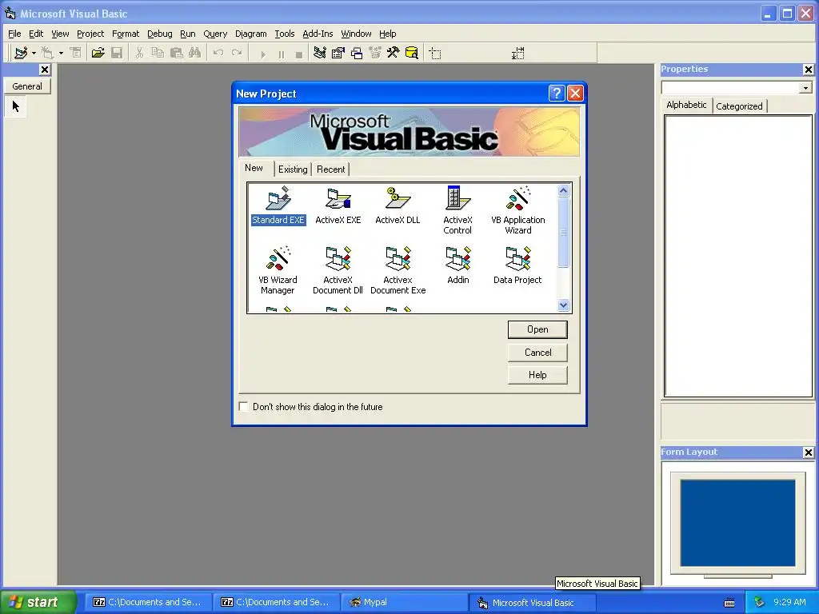Image resolution: width=819 pixels, height=614 pixels.
Task: Click the Help button in dialog
Action: point(537,375)
